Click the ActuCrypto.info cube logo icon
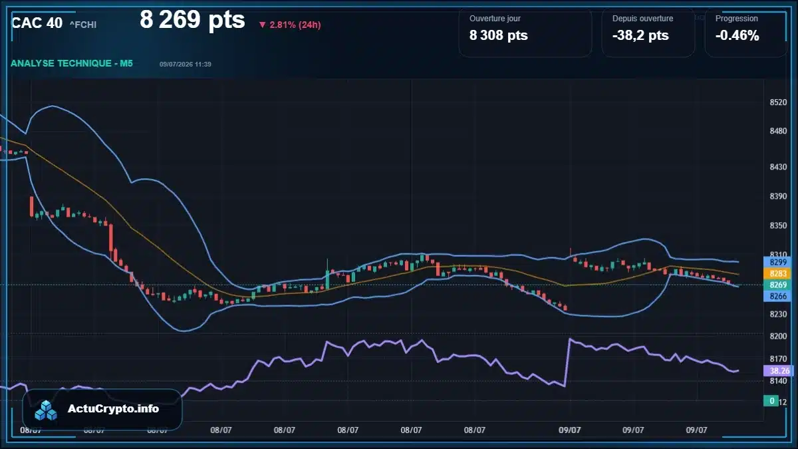This screenshot has width=798, height=449. [46, 410]
